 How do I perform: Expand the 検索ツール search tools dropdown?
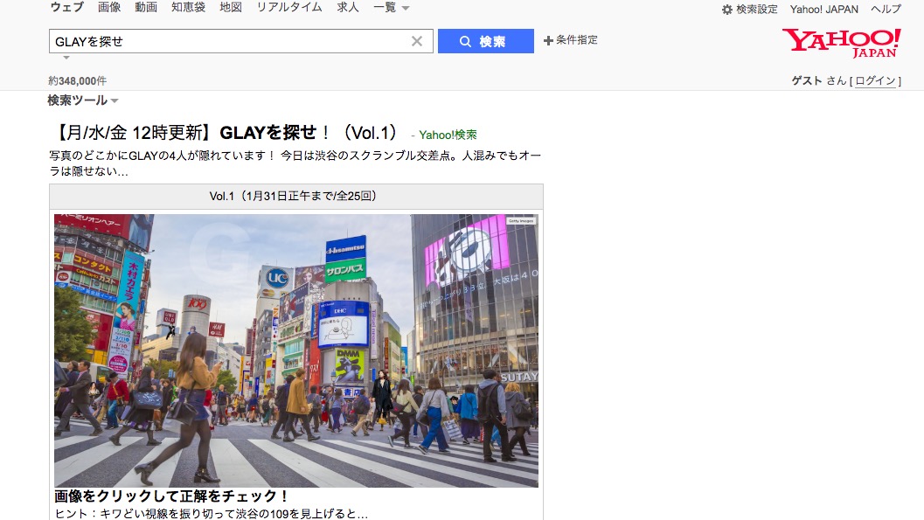82,101
